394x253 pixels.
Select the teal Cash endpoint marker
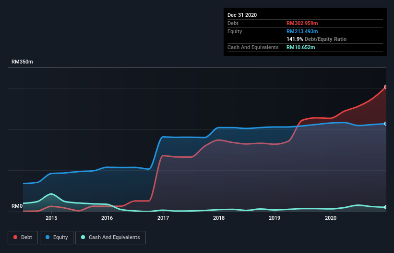[x=386, y=207]
